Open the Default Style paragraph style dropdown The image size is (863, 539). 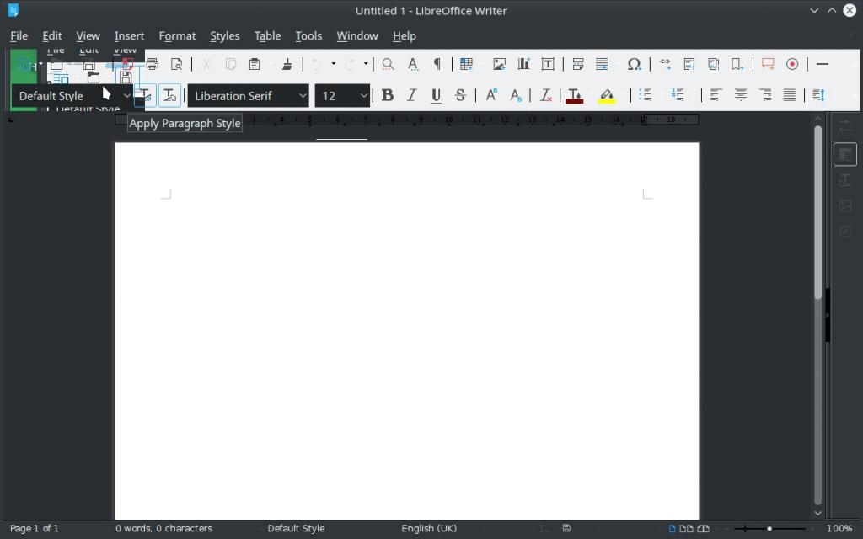point(127,96)
